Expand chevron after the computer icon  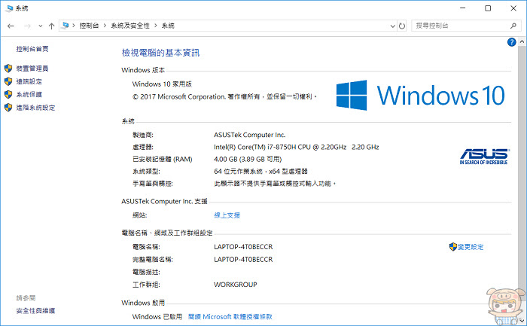pos(74,26)
